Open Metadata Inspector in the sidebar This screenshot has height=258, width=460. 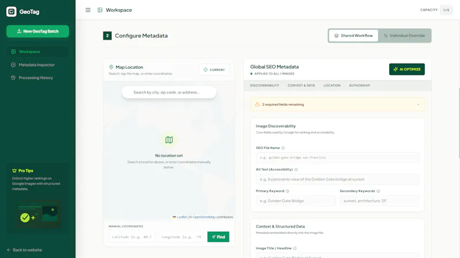37,65
